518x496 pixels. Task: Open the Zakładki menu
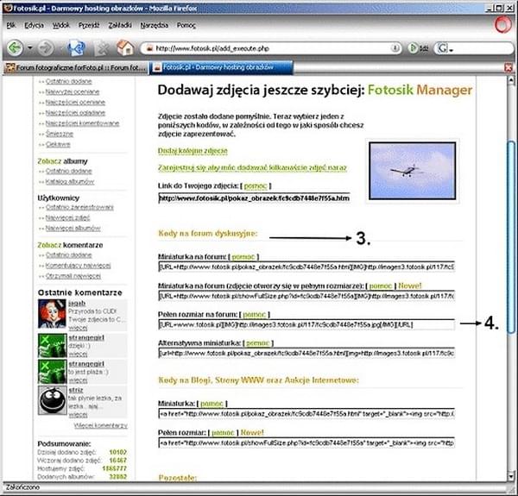120,25
